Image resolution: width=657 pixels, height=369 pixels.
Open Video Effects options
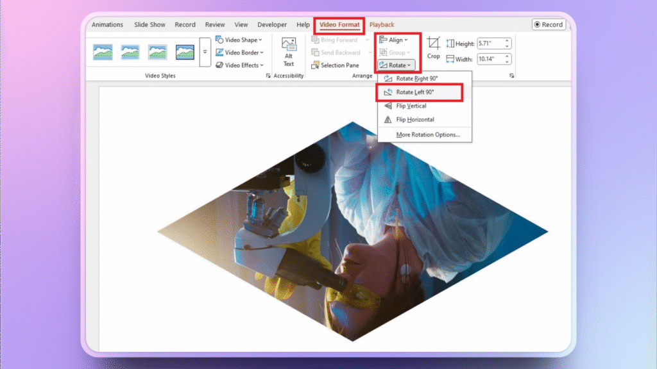(x=239, y=64)
